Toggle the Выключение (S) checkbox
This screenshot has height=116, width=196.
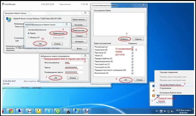pos(132,73)
